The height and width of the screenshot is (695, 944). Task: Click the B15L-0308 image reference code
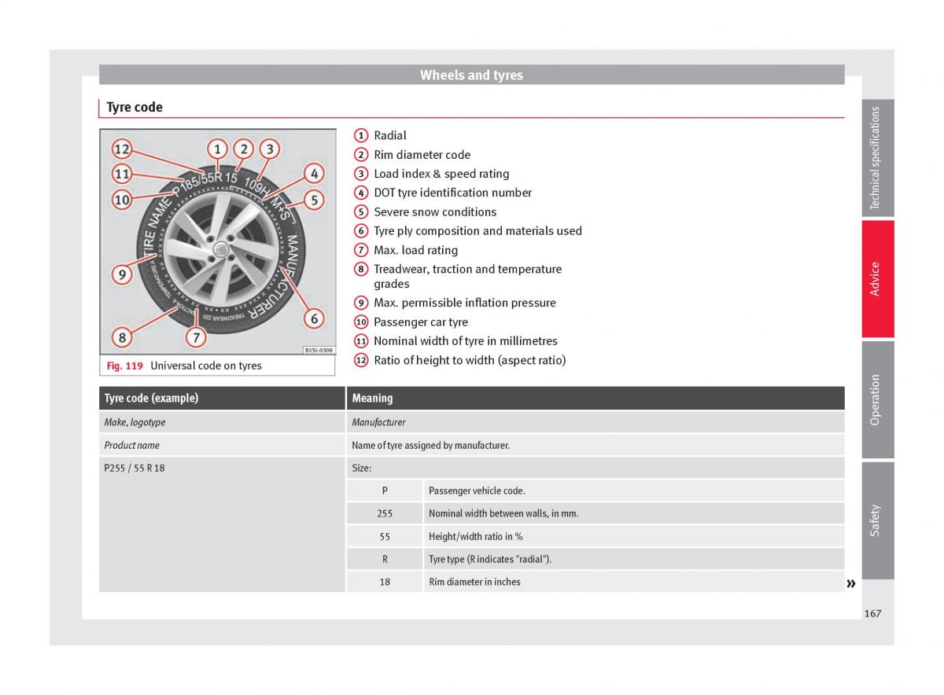tap(318, 351)
